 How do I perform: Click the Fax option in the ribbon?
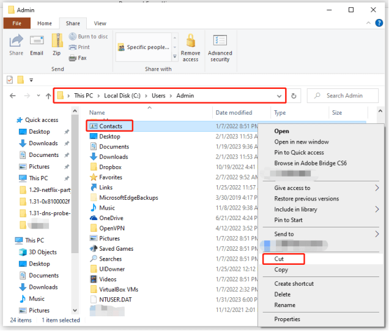[x=78, y=58]
